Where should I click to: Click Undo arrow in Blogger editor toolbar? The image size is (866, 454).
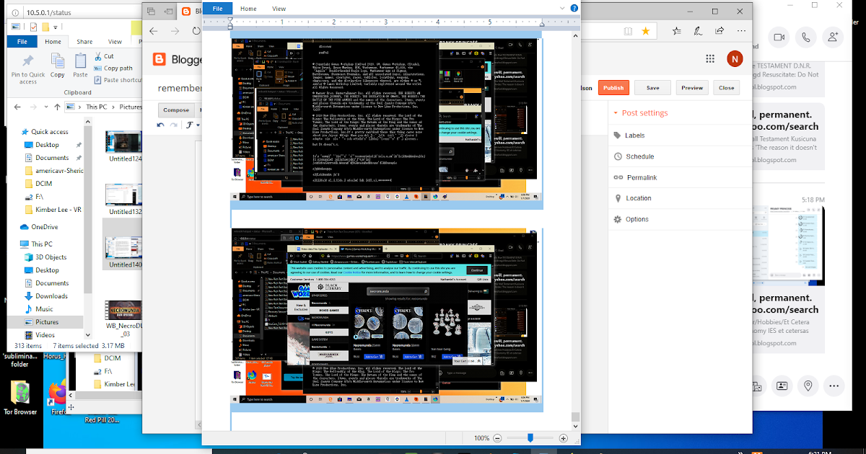click(162, 125)
